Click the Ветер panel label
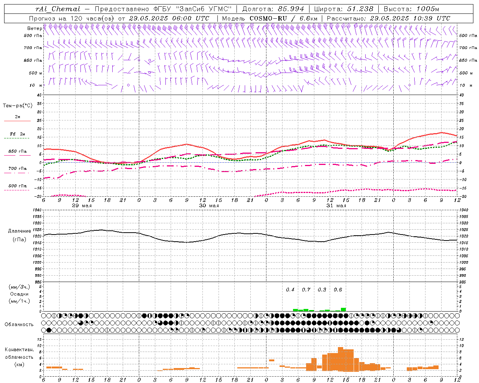Viewport: 479px width, 383px height. click(x=34, y=28)
